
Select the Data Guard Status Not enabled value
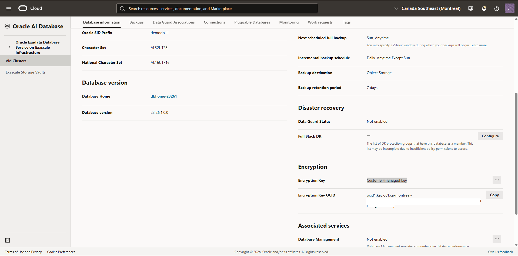coord(377,121)
